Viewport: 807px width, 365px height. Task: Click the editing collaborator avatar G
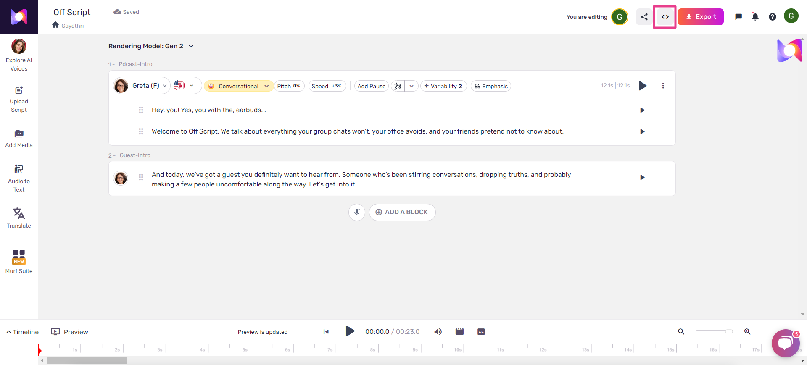[620, 17]
